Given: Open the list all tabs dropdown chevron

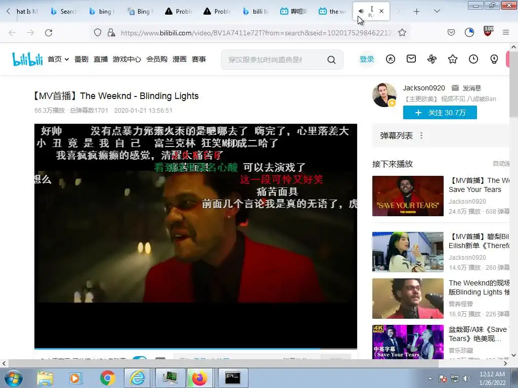Looking at the screenshot, I should coord(437,11).
